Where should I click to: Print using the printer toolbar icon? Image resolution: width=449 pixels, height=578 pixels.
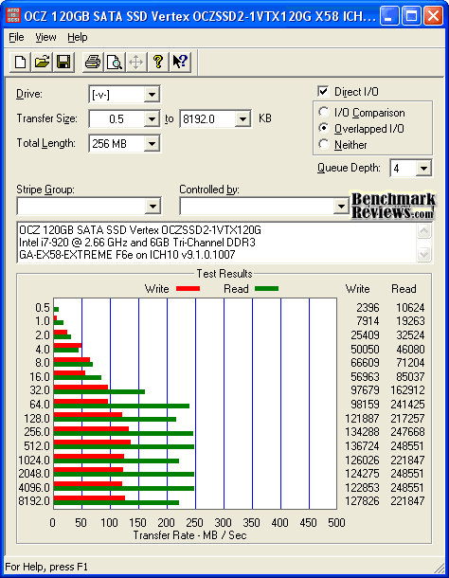click(93, 62)
